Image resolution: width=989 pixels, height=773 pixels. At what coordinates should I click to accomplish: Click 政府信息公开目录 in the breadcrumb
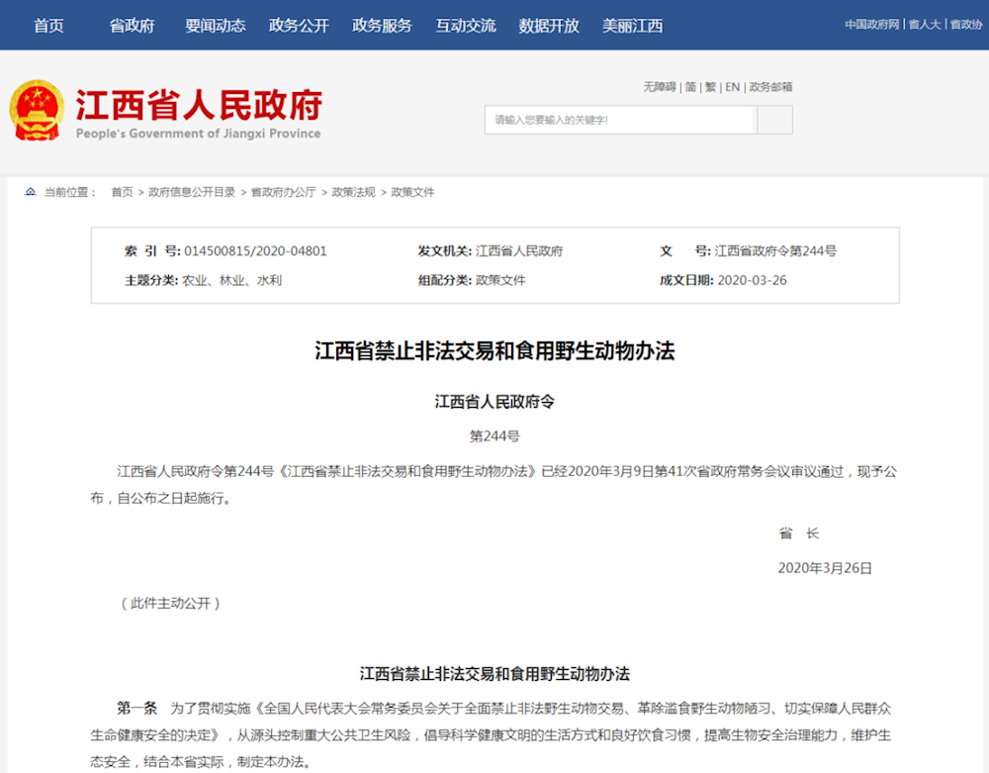[192, 192]
